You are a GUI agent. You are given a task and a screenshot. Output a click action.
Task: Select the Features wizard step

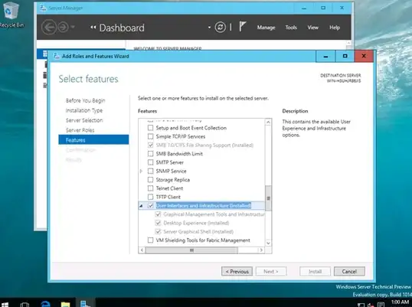click(93, 139)
